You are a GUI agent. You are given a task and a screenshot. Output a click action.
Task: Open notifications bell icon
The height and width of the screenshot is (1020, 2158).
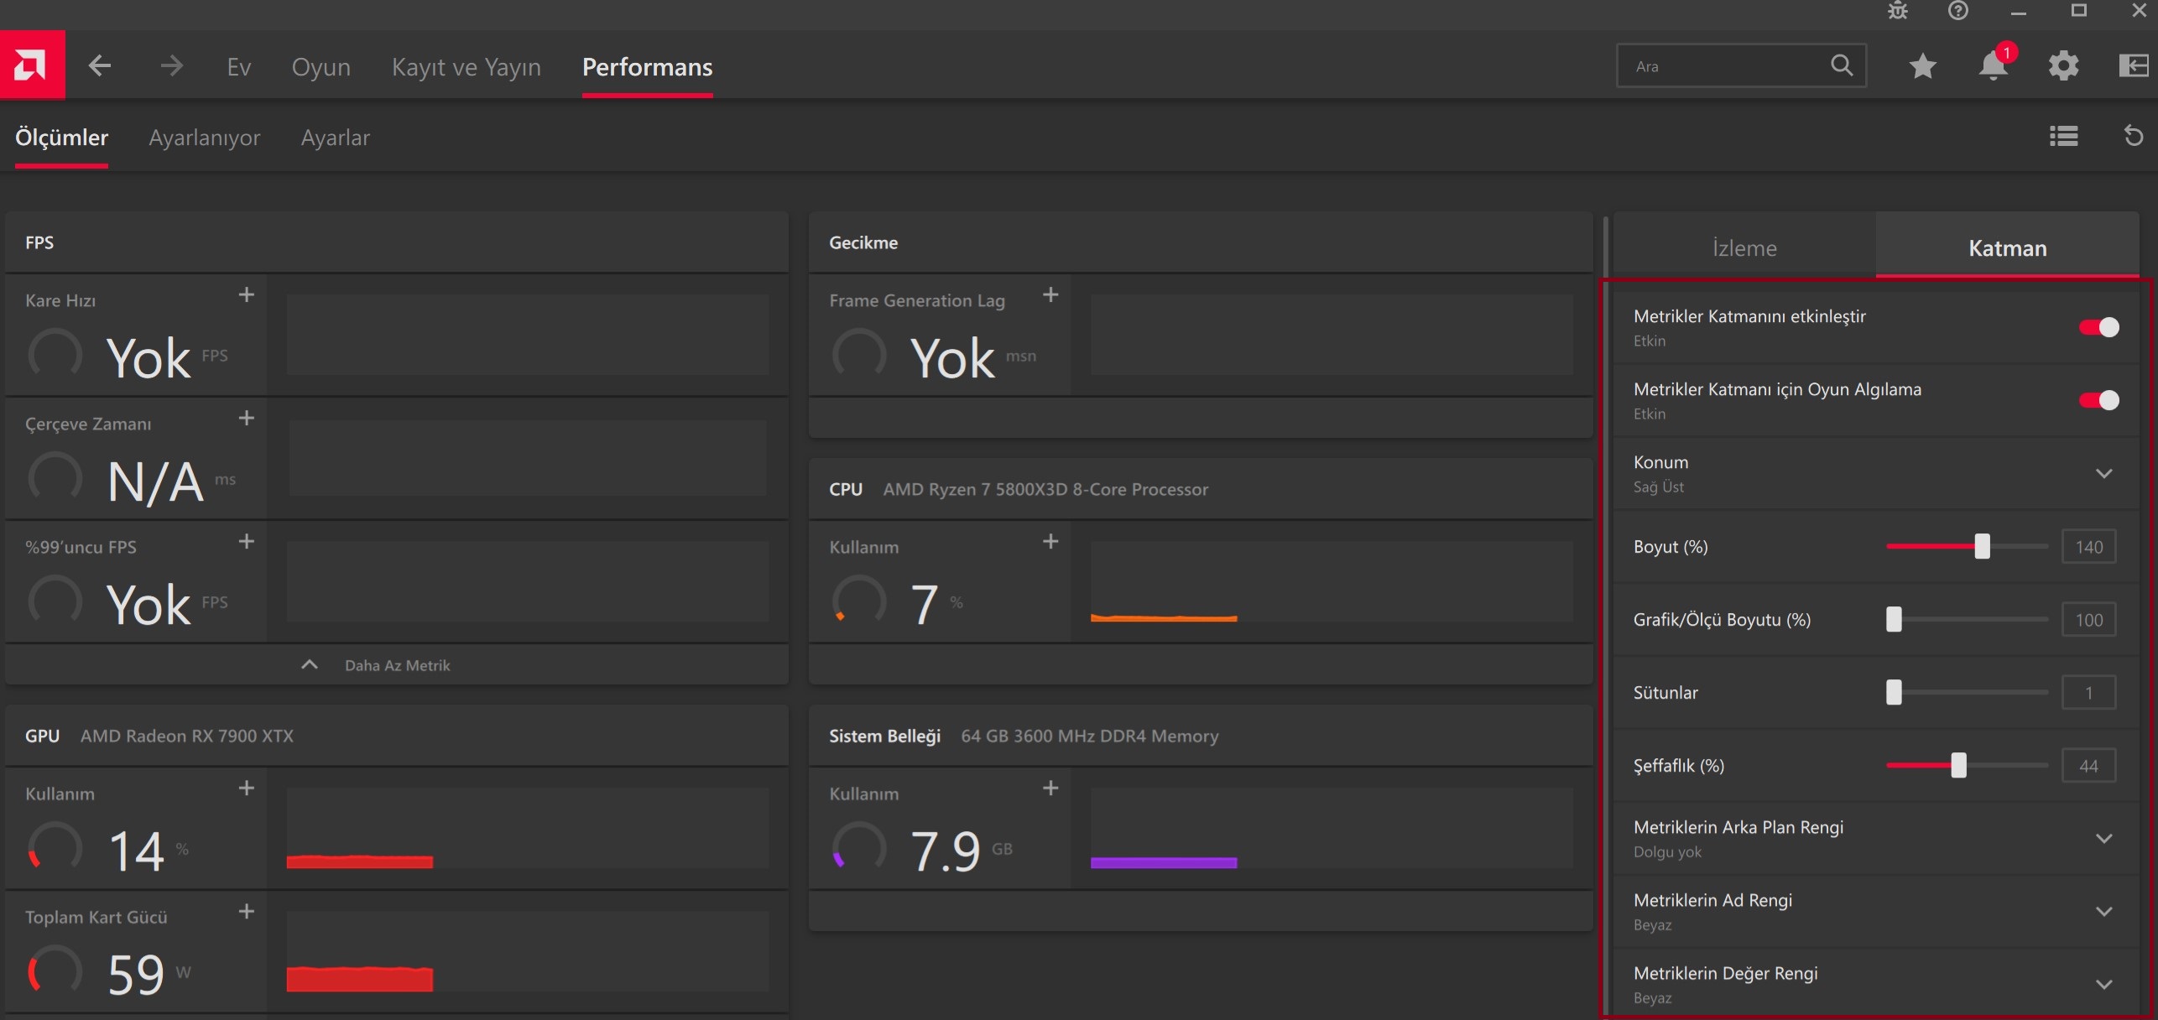[1994, 65]
